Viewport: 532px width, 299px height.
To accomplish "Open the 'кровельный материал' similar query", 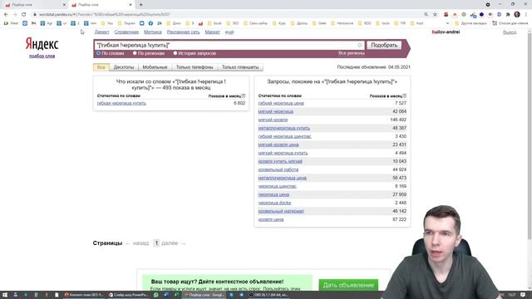I will point(281,211).
